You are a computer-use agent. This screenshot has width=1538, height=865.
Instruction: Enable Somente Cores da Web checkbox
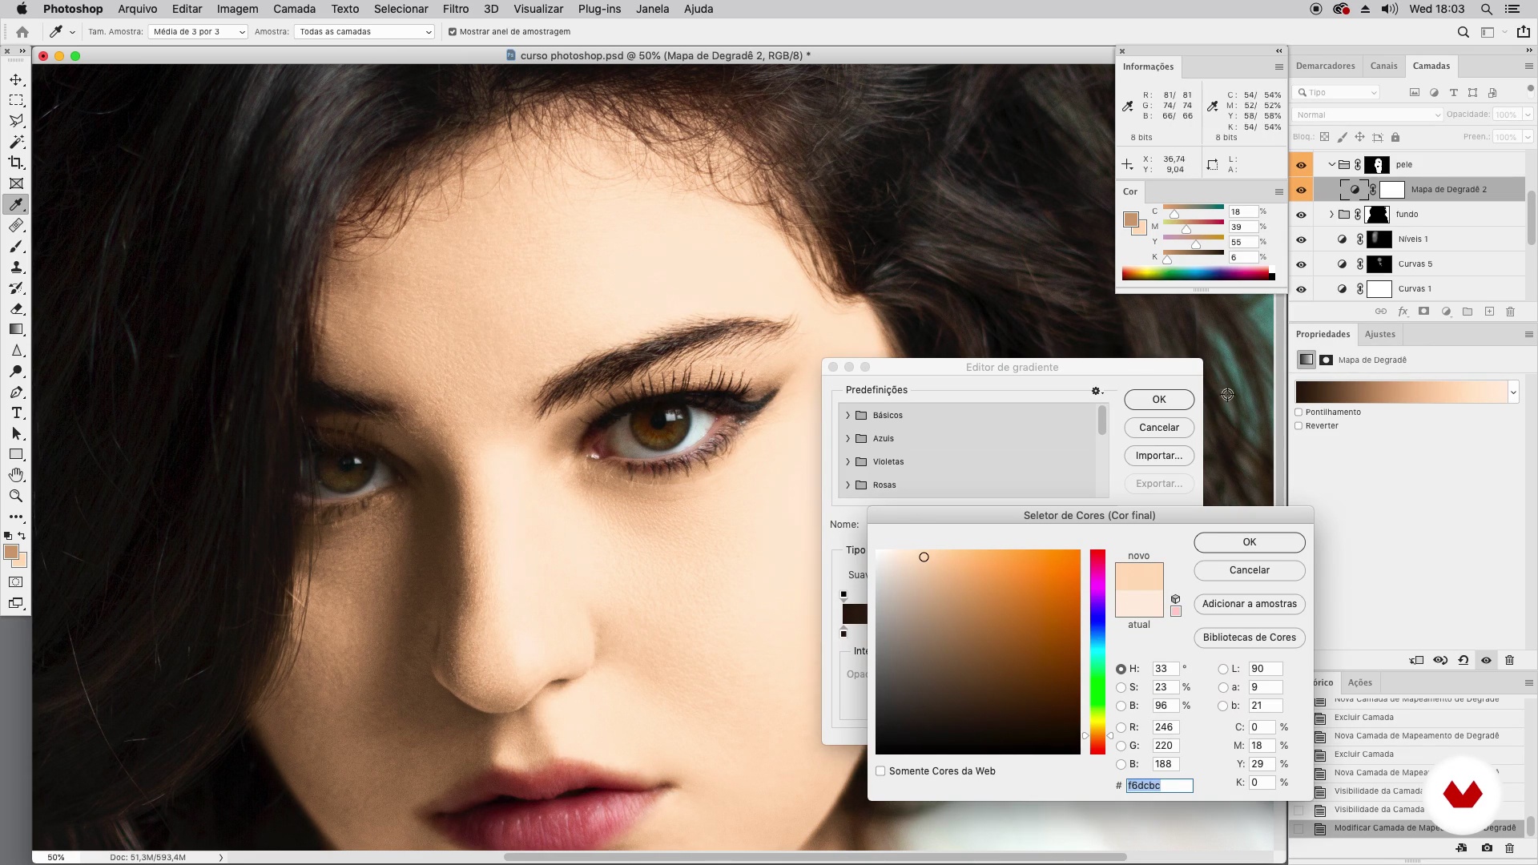coord(880,771)
